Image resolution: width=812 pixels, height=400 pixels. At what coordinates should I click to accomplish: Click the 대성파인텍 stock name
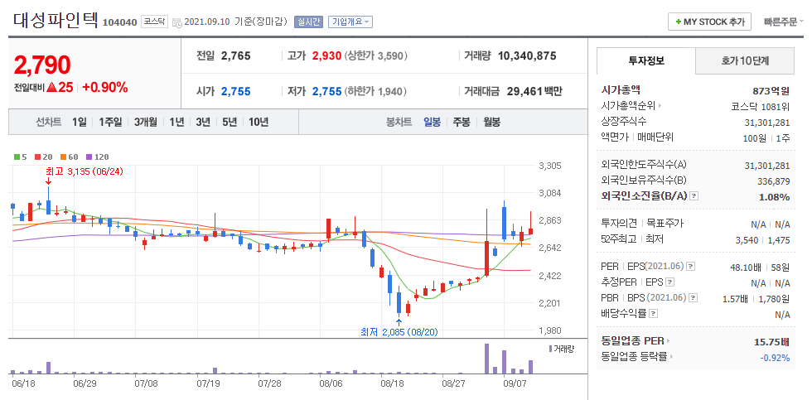(x=56, y=20)
